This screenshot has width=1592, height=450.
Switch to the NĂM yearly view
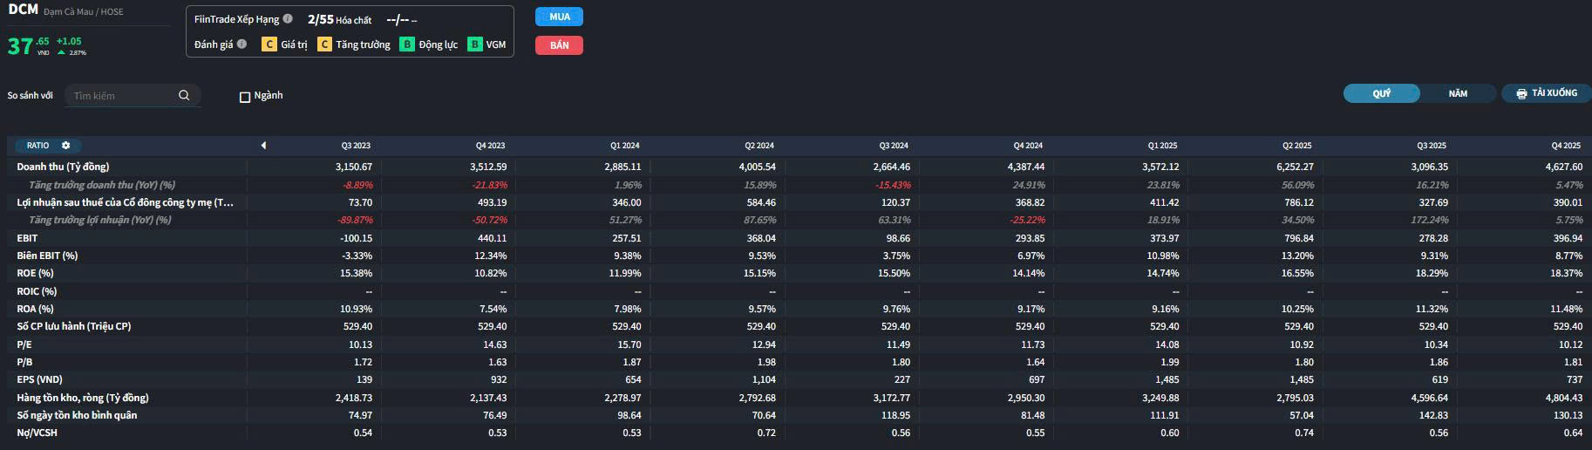pyautogui.click(x=1458, y=93)
